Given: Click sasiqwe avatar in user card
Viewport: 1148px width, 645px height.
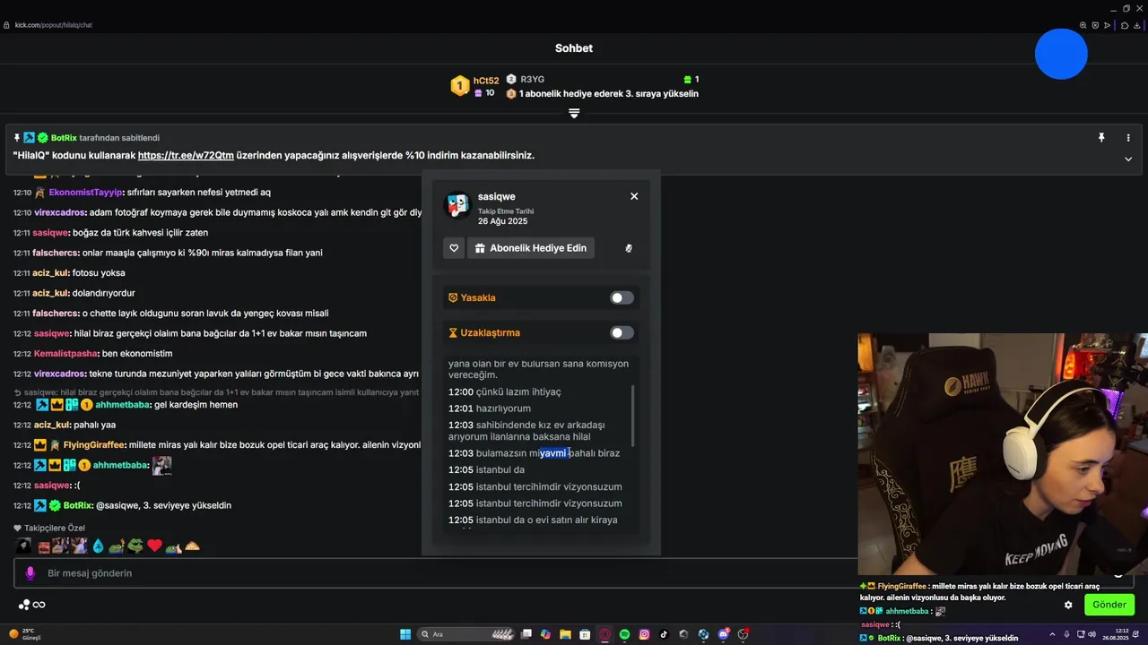Looking at the screenshot, I should pyautogui.click(x=458, y=205).
